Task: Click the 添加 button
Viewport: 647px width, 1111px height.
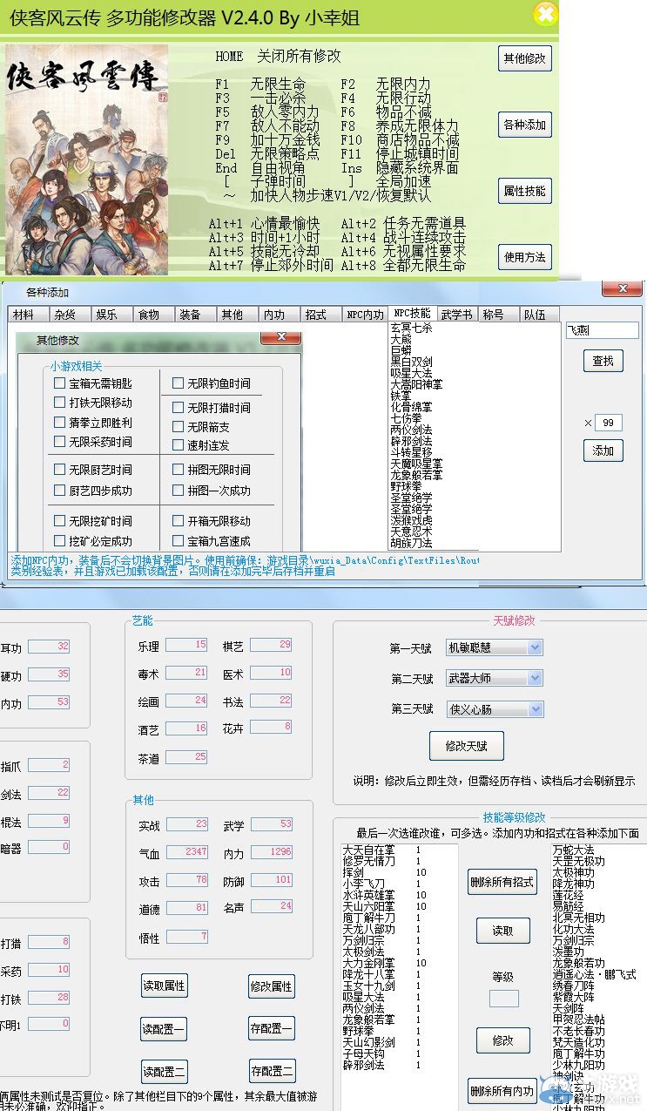Action: 603,450
